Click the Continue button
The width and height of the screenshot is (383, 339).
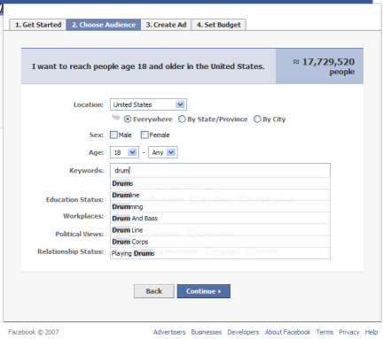[x=204, y=291]
